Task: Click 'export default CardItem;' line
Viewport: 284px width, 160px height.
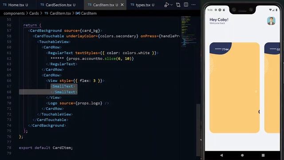Action: coord(46,148)
